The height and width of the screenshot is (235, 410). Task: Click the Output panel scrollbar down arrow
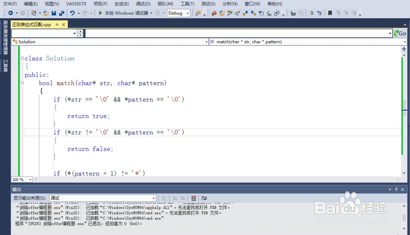(x=404, y=229)
